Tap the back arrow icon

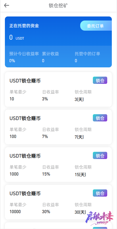(x=7, y=5)
